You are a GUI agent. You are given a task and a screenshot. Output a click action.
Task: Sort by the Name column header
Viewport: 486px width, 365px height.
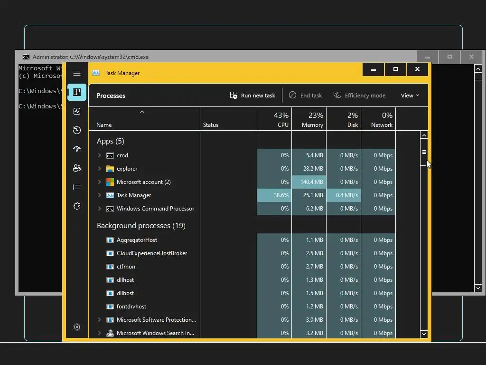(144, 119)
